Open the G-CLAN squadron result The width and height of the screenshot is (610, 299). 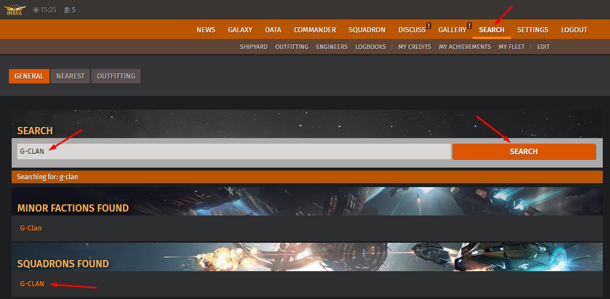click(x=32, y=284)
